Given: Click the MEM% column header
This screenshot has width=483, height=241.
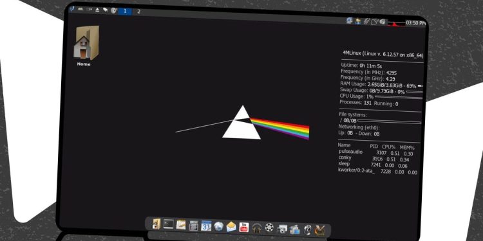Looking at the screenshot, I should click(407, 148).
